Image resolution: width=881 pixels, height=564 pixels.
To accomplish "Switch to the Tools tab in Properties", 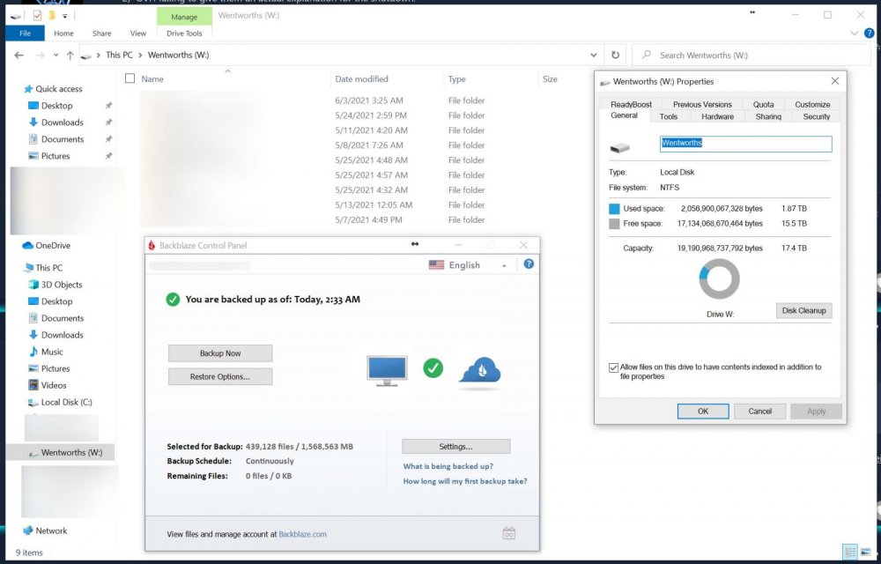I will tap(669, 115).
